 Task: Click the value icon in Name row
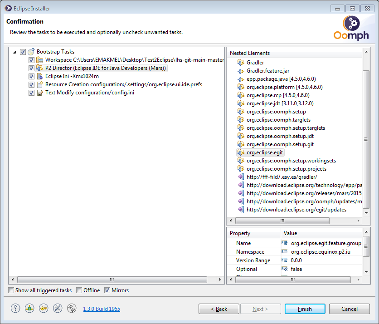(285, 243)
